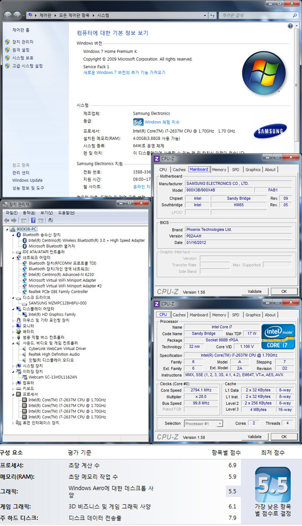
Task: Select Realtek PCIe GBE Family Controller
Action: click(58, 292)
